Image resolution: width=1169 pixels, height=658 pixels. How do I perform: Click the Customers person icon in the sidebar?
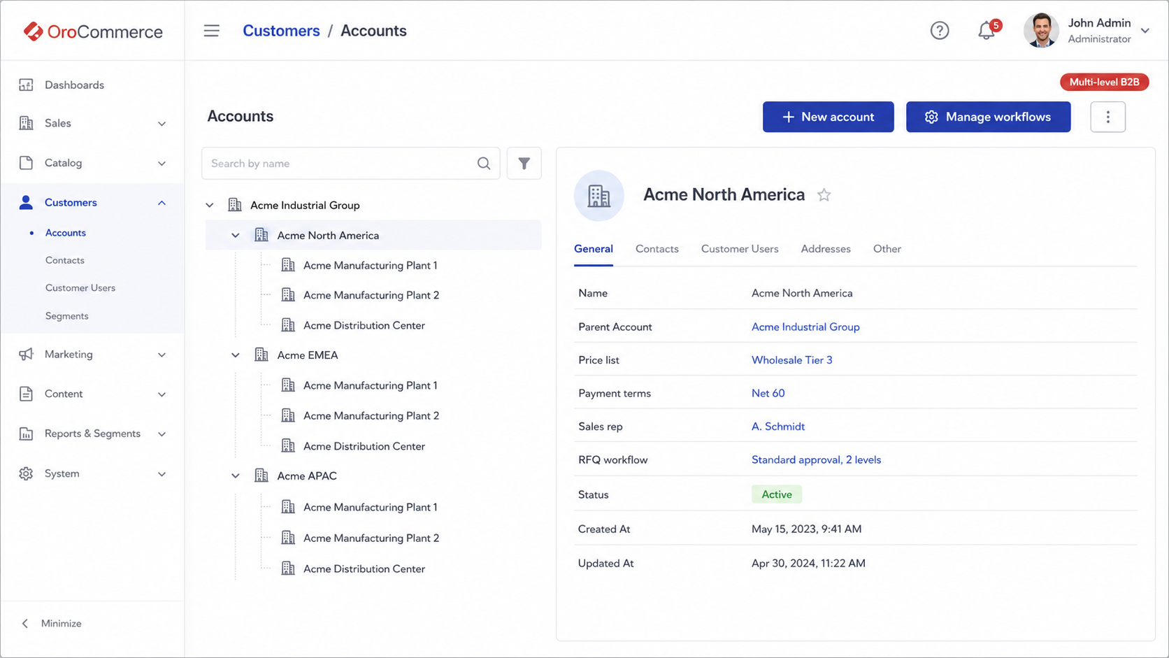point(26,203)
